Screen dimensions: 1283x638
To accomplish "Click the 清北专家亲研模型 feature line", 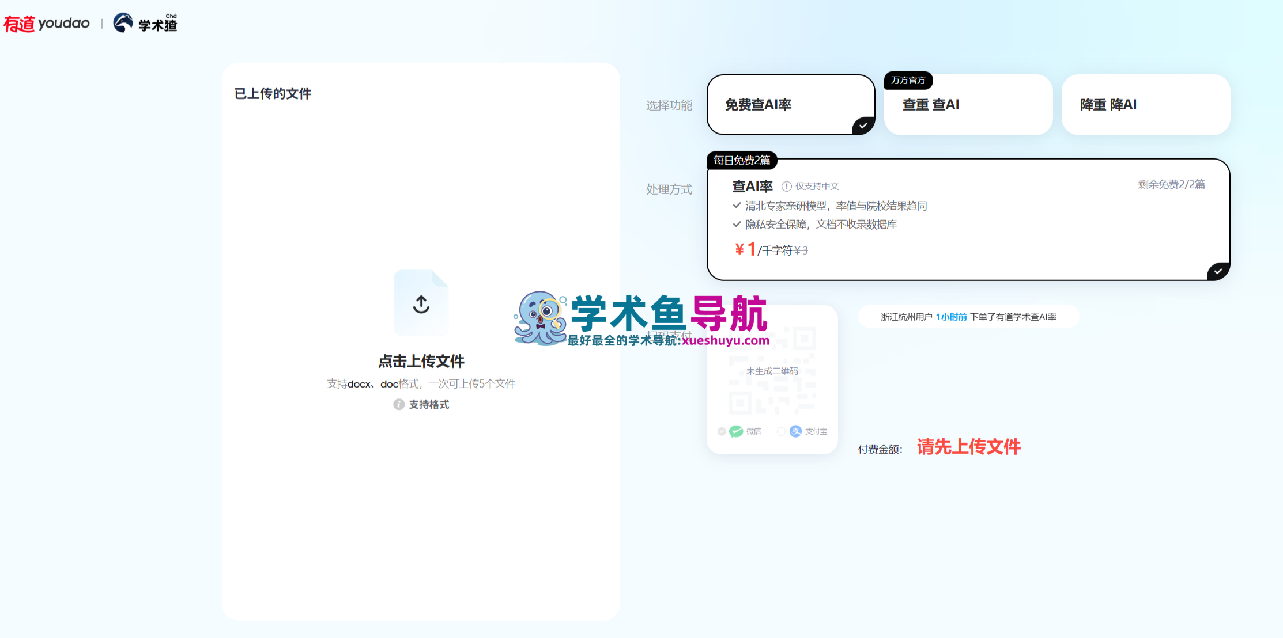I will tap(836, 206).
